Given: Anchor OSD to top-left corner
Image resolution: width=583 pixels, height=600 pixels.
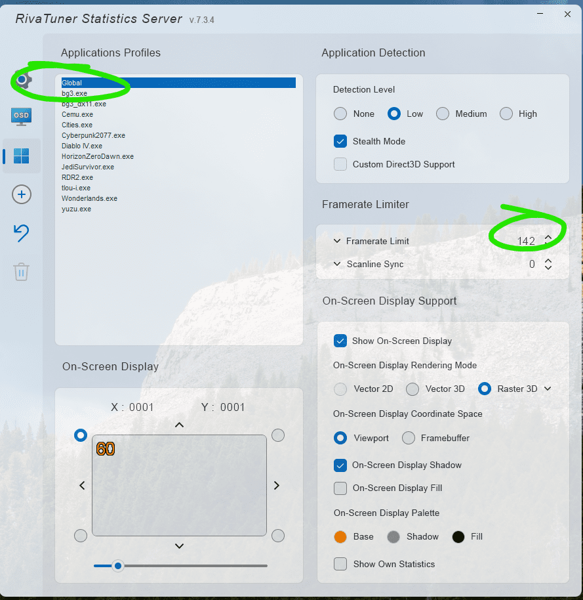Looking at the screenshot, I should 81,435.
